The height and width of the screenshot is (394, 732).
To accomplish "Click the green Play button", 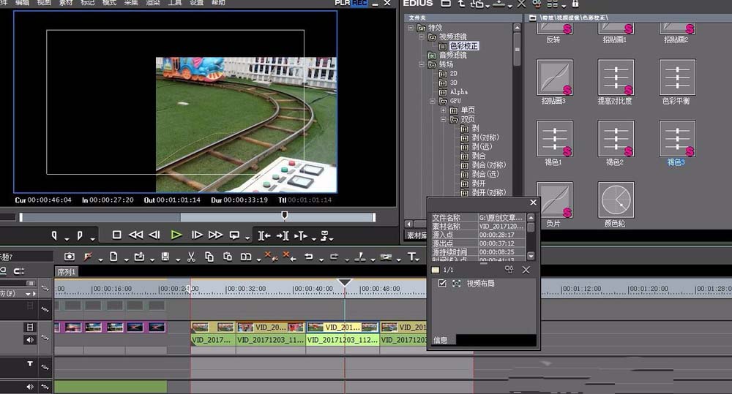I will [x=176, y=235].
